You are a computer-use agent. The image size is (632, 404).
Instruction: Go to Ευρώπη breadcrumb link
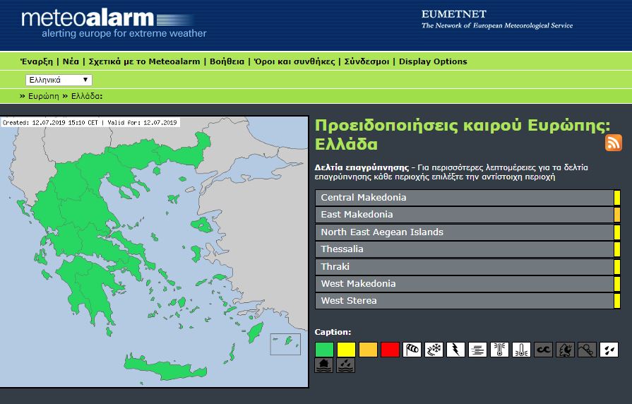click(x=44, y=96)
